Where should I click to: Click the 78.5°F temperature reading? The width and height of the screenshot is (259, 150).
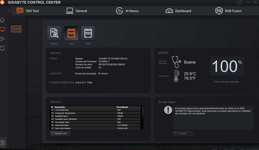190,78
